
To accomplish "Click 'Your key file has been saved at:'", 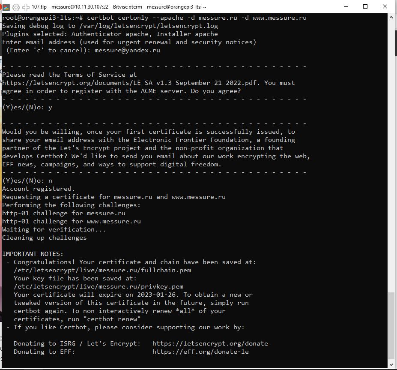I will (75, 279).
